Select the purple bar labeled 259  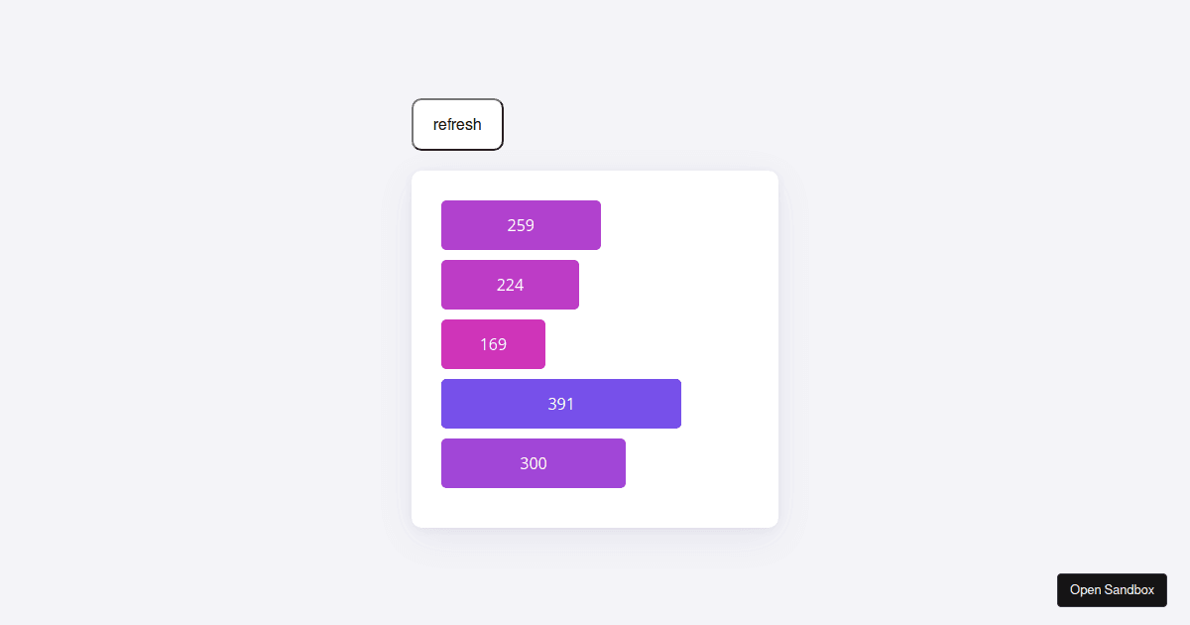pos(521,225)
